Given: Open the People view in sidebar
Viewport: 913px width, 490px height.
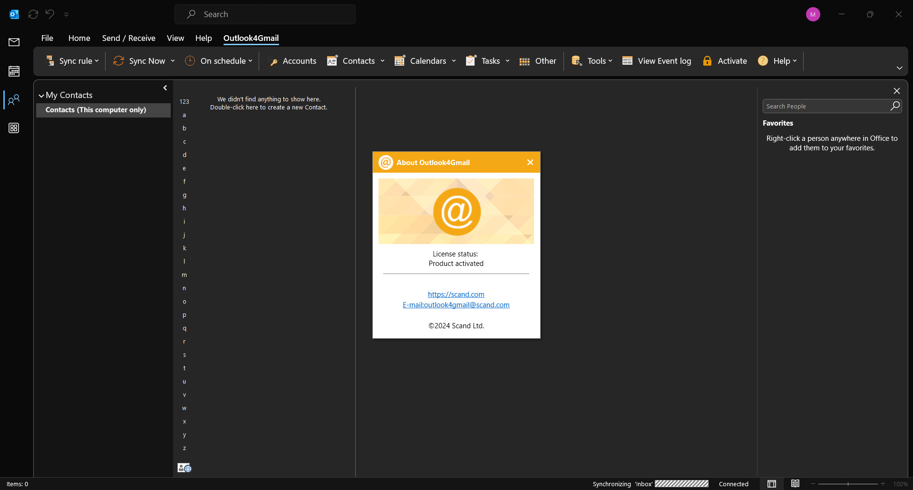Looking at the screenshot, I should 14,99.
